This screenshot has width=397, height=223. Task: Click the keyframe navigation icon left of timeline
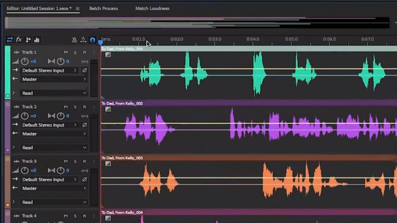[28, 39]
